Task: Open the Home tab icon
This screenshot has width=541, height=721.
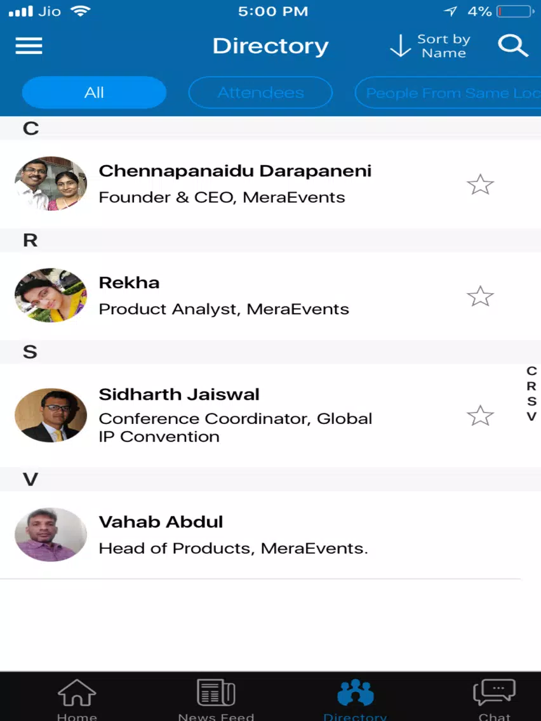Action: [x=77, y=694]
